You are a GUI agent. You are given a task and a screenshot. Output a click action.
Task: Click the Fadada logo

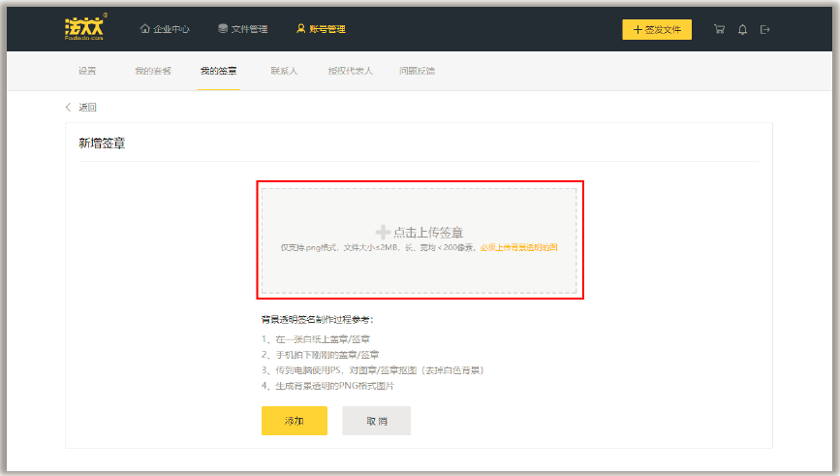[85, 27]
